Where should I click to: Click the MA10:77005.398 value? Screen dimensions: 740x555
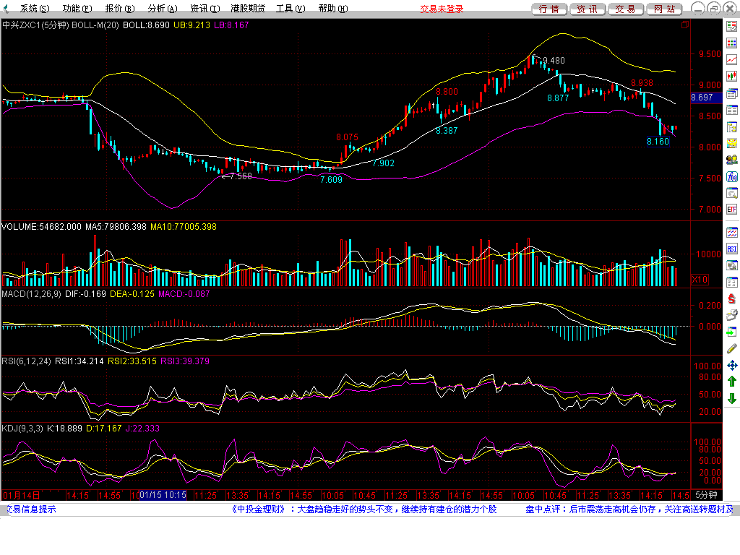click(x=183, y=227)
